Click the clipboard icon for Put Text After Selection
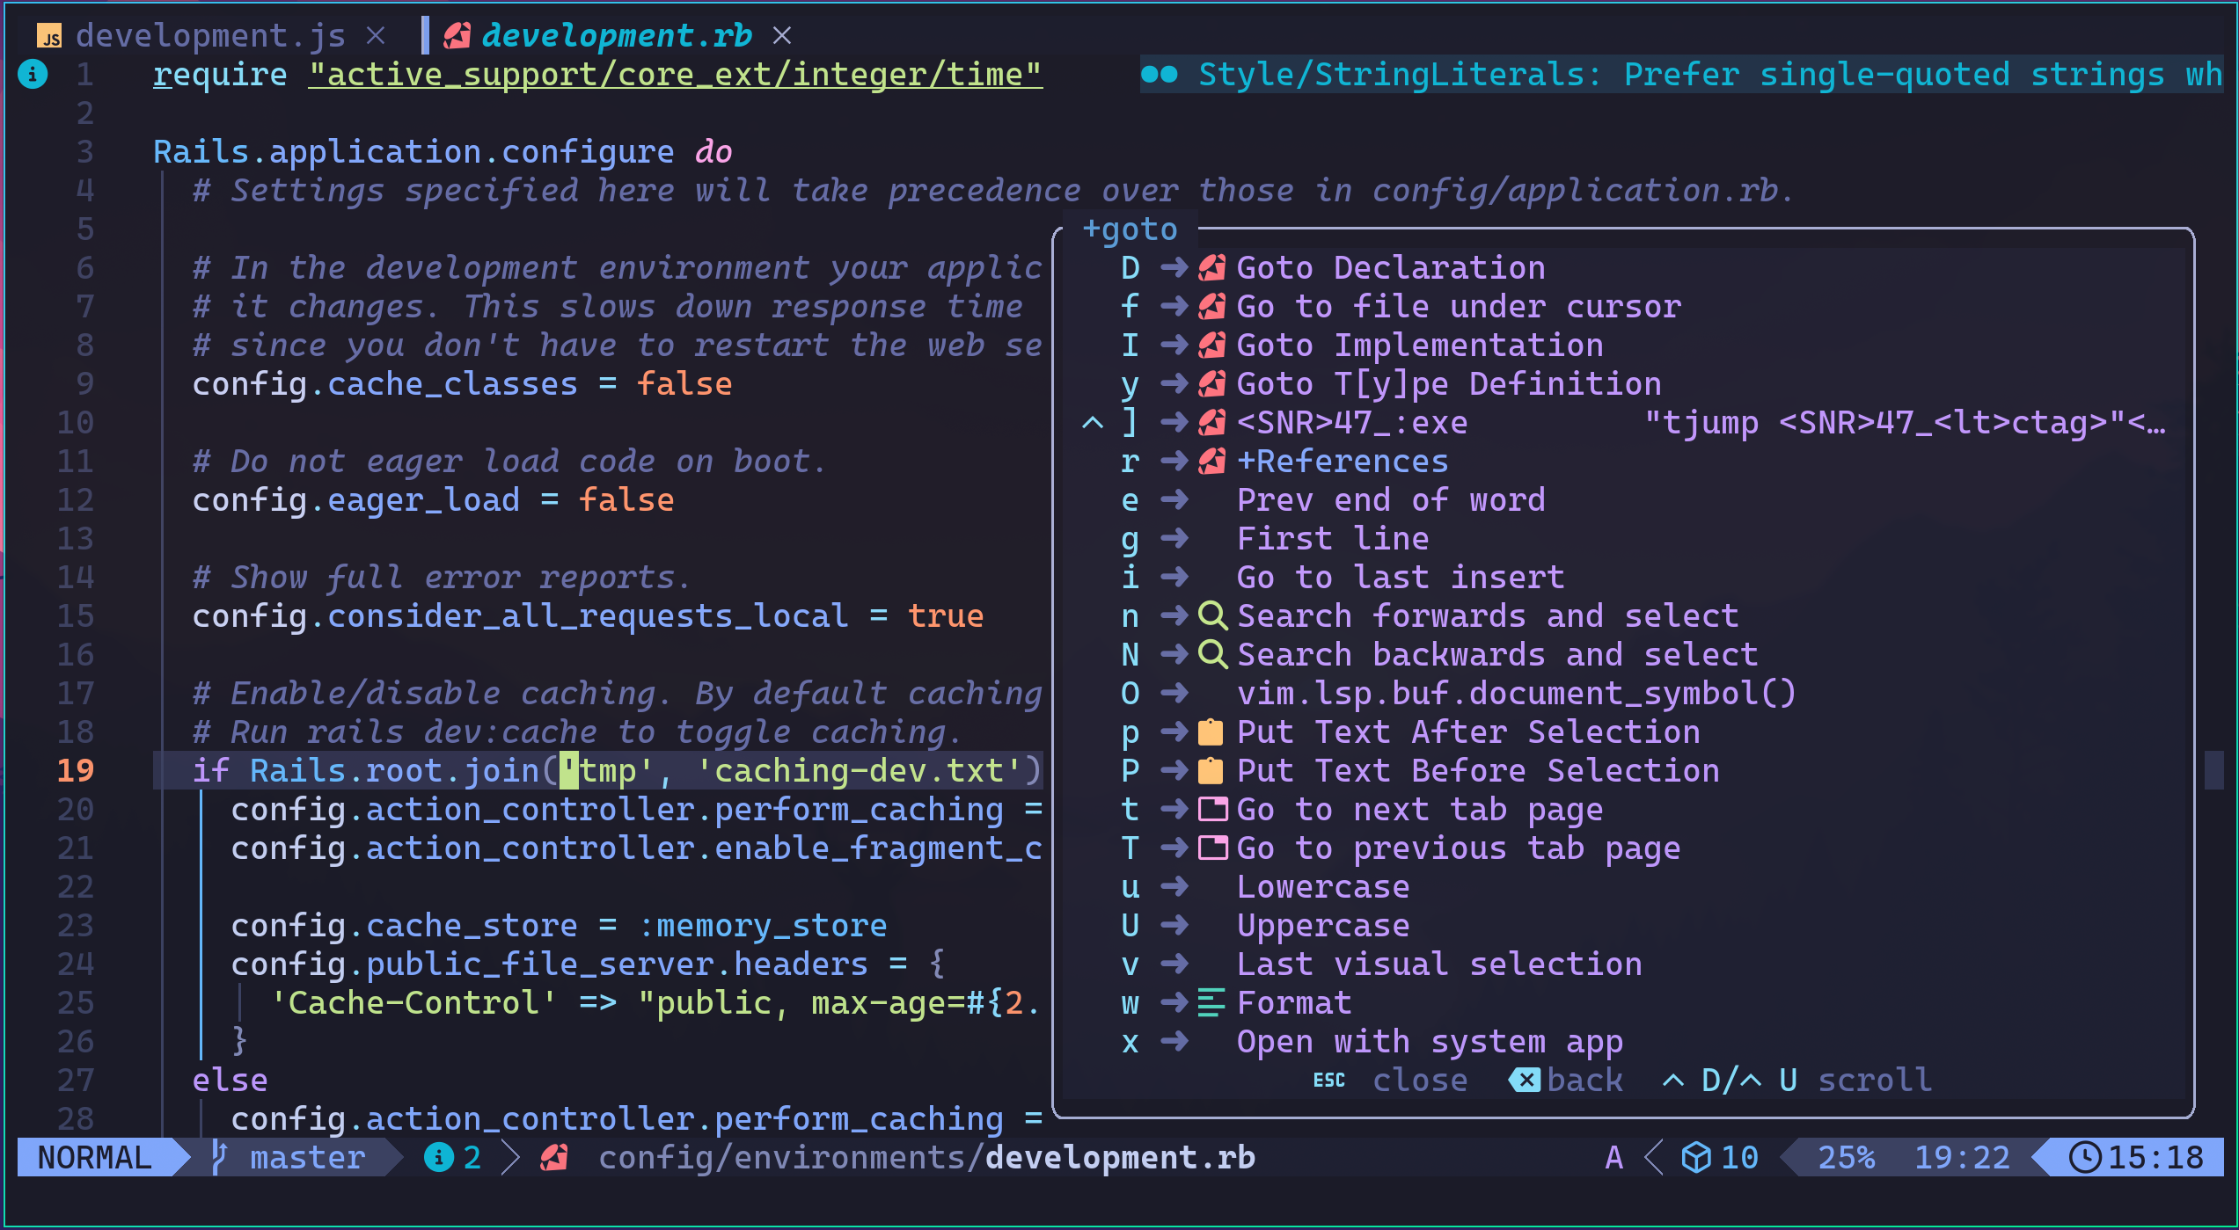The height and width of the screenshot is (1230, 2239). click(x=1211, y=731)
